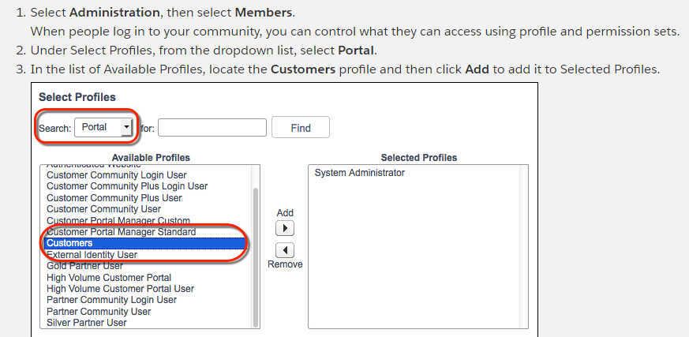689x337 pixels.
Task: Select Customer Community Plus User profile
Action: pyautogui.click(x=114, y=197)
